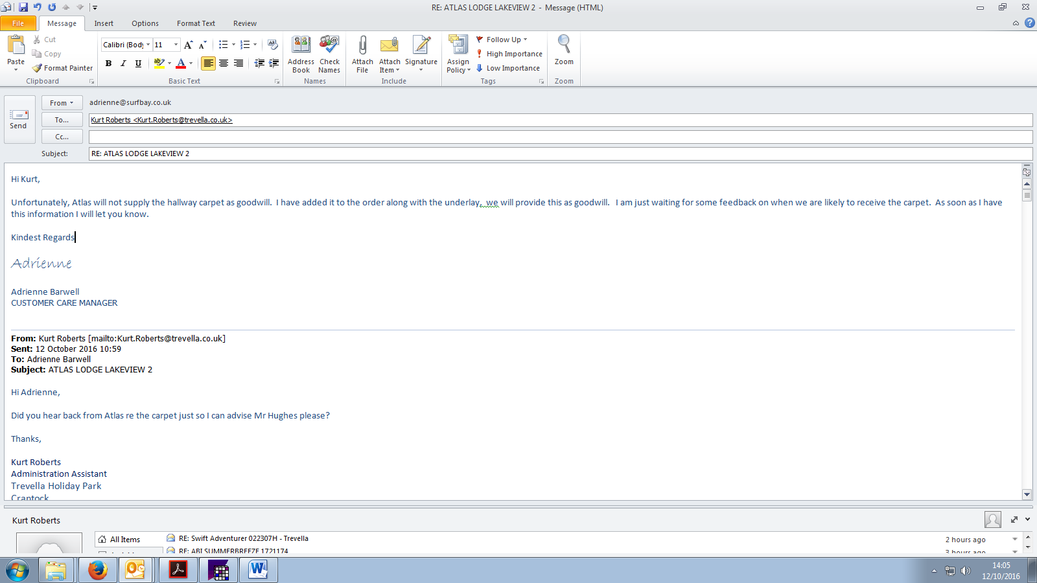Cut the selected text

pos(45,40)
